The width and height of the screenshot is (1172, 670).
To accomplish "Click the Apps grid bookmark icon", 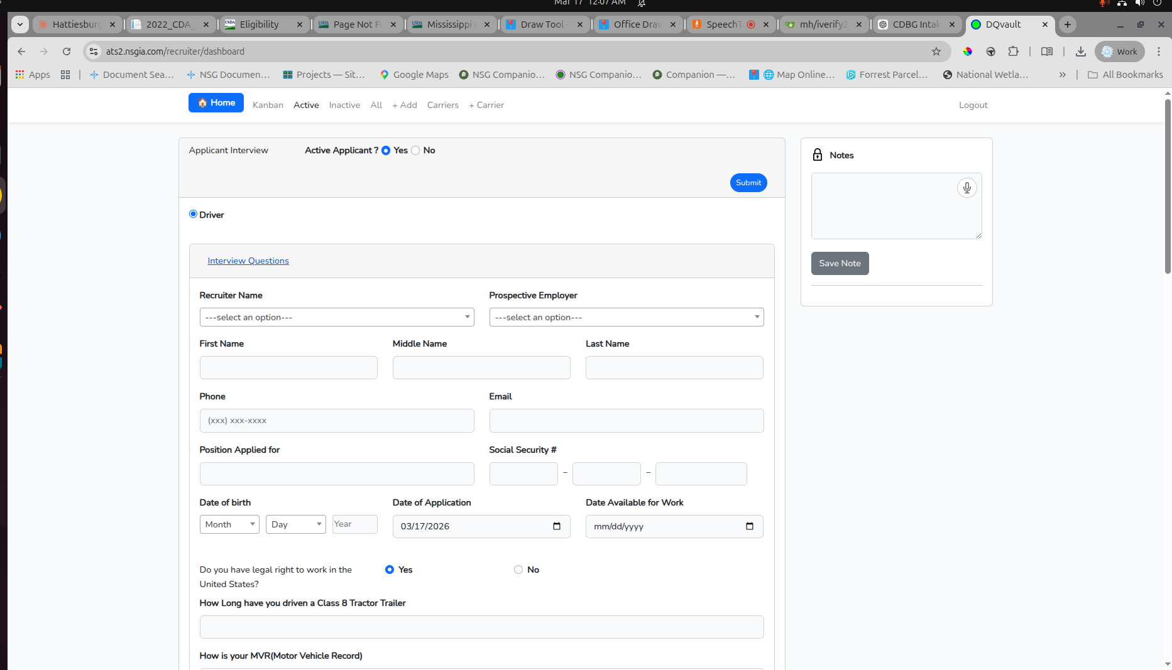I will point(20,75).
